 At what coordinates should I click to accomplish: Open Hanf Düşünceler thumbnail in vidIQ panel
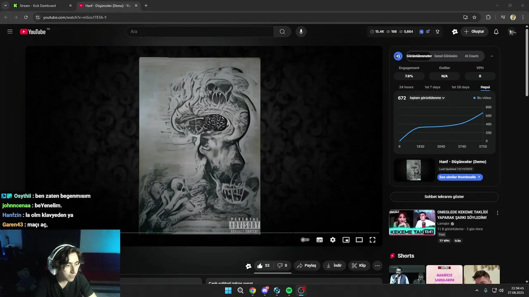(x=414, y=170)
